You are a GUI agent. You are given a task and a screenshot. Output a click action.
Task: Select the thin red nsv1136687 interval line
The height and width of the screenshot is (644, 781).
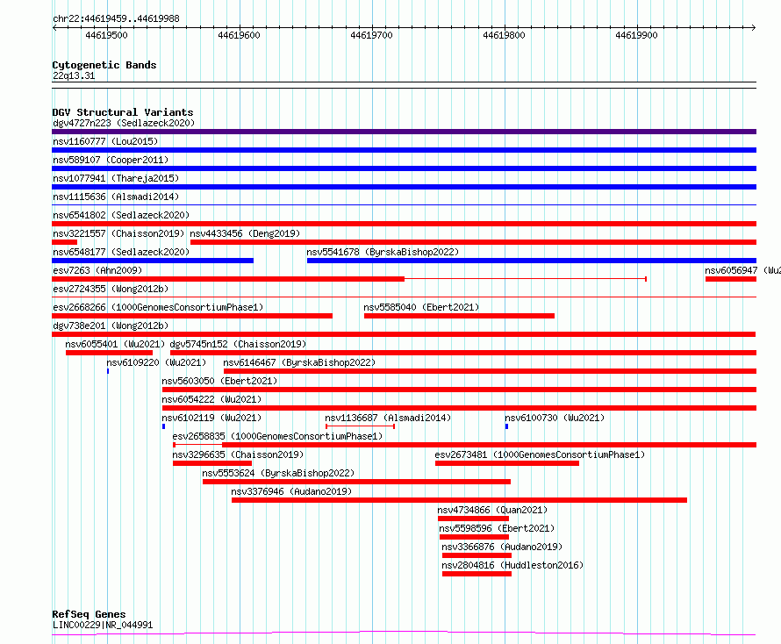[x=360, y=426]
